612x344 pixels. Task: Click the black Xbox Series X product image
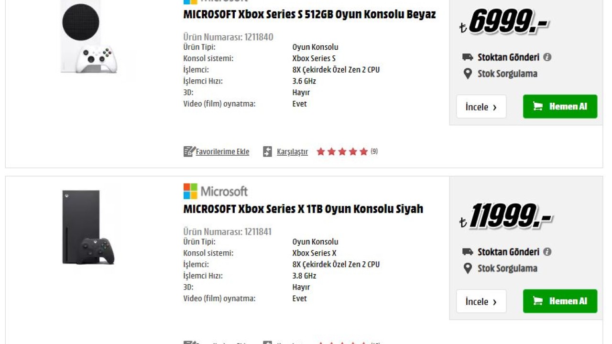point(88,227)
